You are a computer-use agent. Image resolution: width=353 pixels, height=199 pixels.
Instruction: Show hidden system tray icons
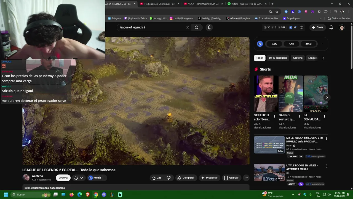293,195
